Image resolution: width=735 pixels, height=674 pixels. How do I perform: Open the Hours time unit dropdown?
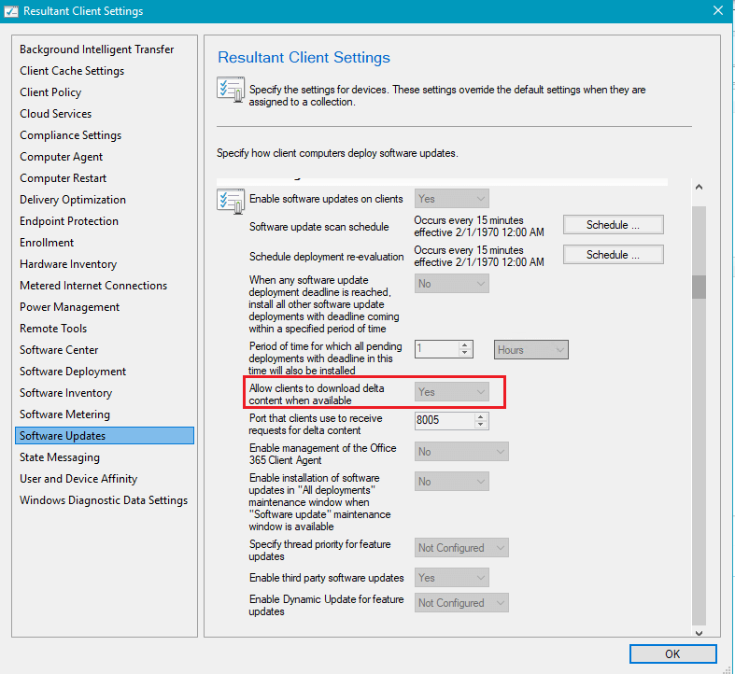click(531, 350)
